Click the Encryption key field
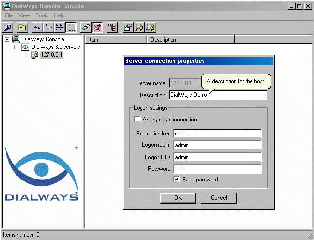Viewport: 314px width, 240px height. coord(218,134)
